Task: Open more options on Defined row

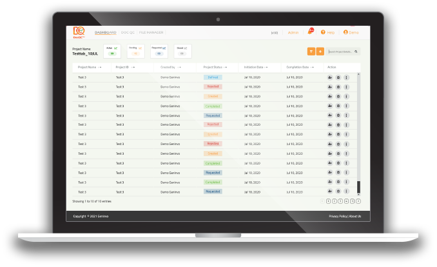Action: click(346, 77)
